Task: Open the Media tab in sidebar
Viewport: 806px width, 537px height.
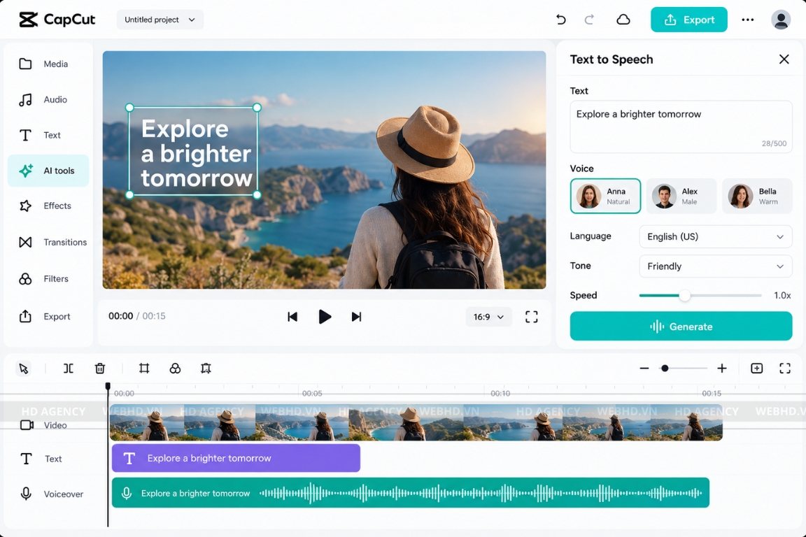Action: (48, 64)
